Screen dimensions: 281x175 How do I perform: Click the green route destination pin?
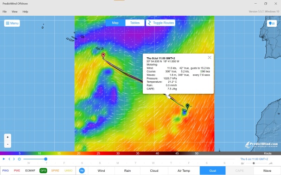[187, 106]
